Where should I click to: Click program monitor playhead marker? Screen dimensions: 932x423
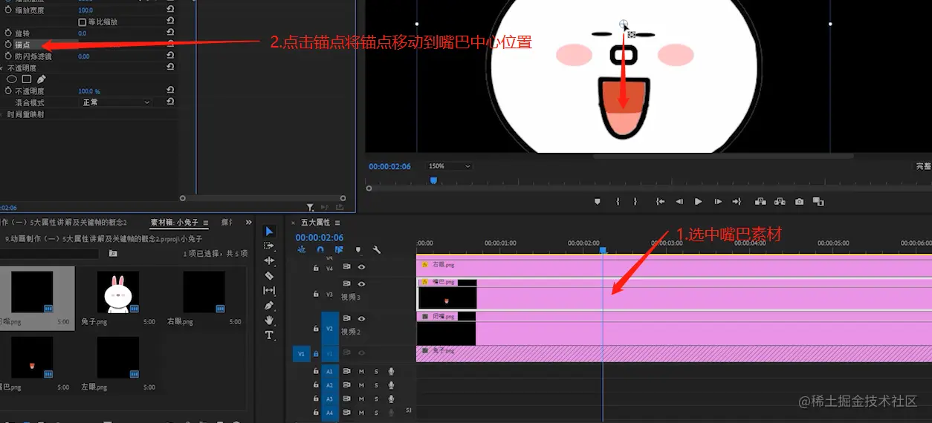pyautogui.click(x=433, y=180)
